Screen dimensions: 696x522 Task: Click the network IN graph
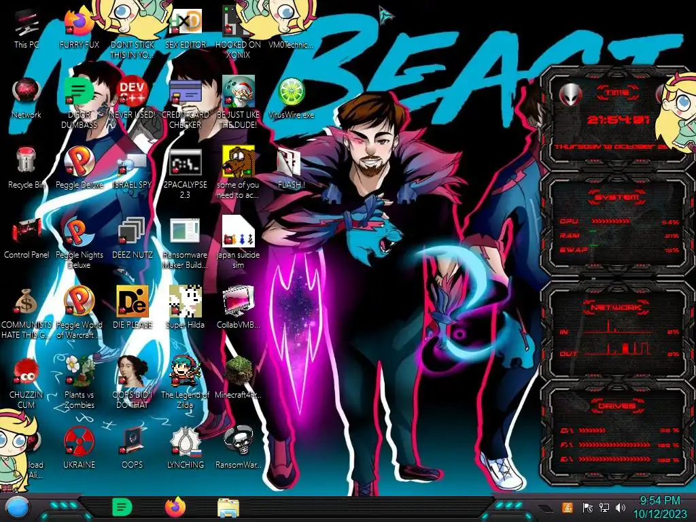(618, 328)
